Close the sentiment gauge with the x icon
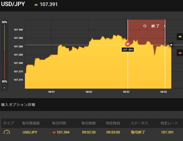 point(5,88)
